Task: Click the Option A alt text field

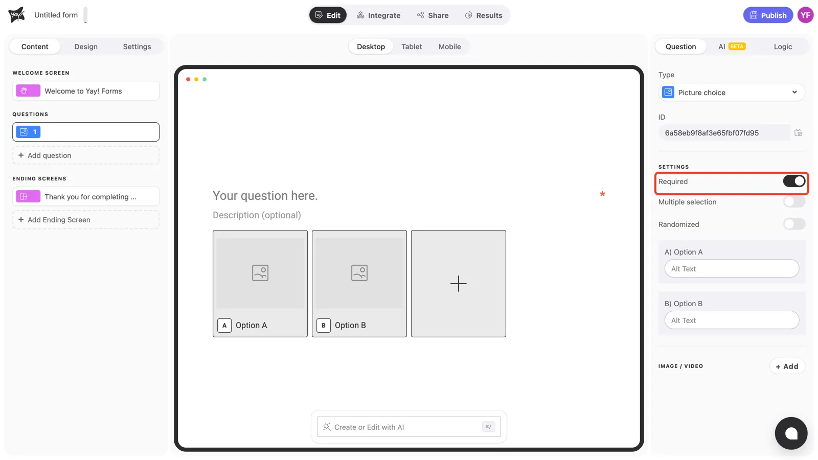Action: (732, 269)
